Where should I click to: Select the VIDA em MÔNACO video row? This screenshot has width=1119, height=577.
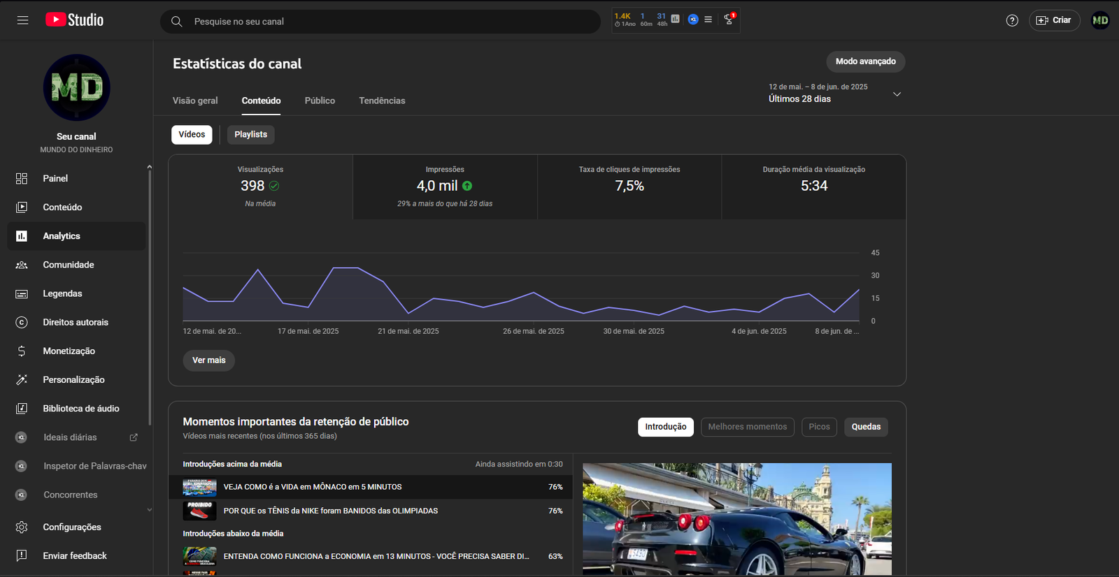point(371,487)
